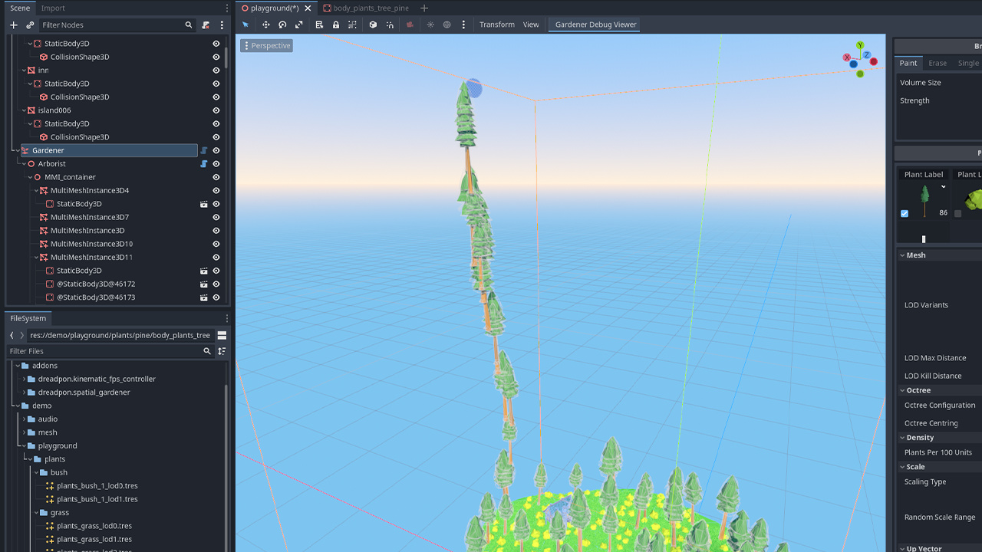The height and width of the screenshot is (552, 982).
Task: Add a new node with the plus icon
Action: pyautogui.click(x=13, y=25)
